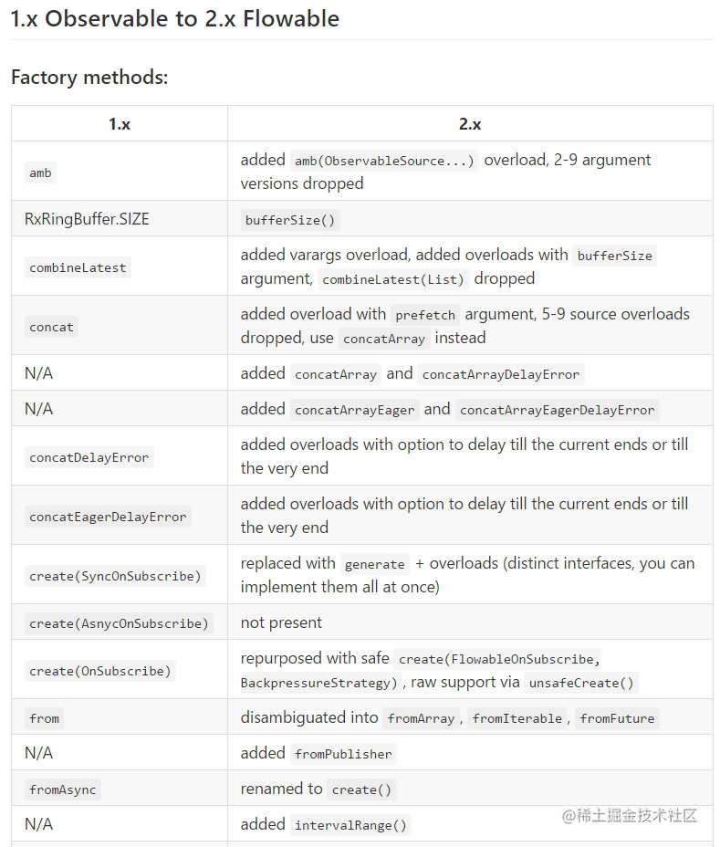
Task: Click the 'RxRingBuffer.SIZE' cell text
Action: point(87,219)
